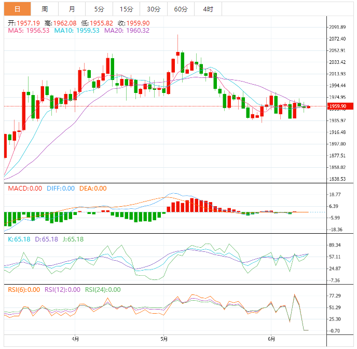Click the 4月 marker on the time axis
The height and width of the screenshot is (349, 357).
point(76,340)
